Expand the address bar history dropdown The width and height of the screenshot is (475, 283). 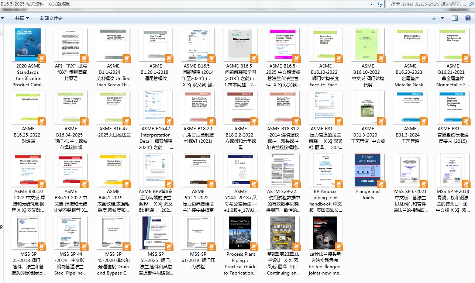tap(372, 4)
